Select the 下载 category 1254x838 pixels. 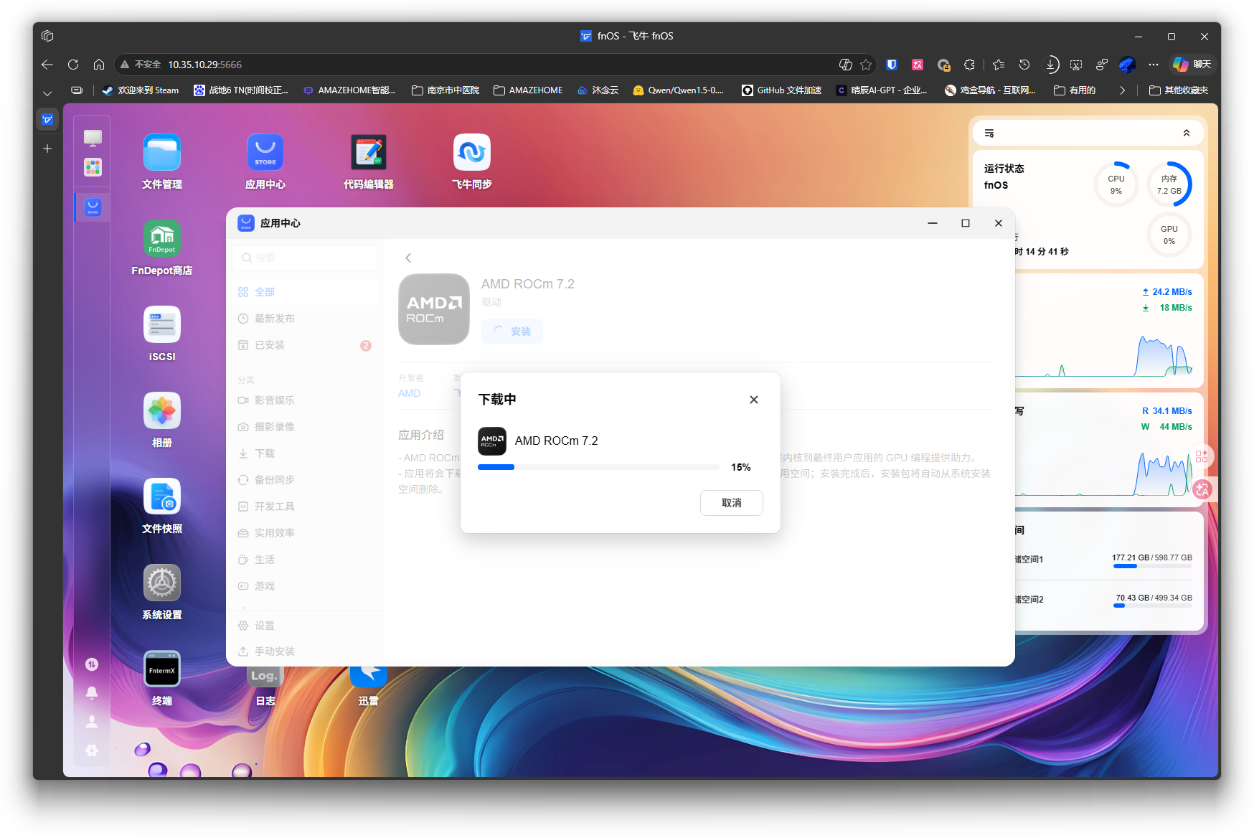(305, 453)
